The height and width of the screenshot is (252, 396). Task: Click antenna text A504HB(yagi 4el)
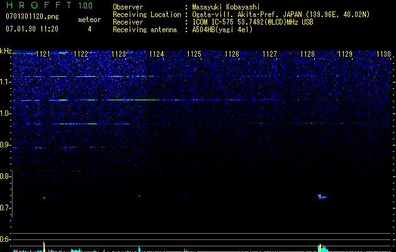pos(222,30)
